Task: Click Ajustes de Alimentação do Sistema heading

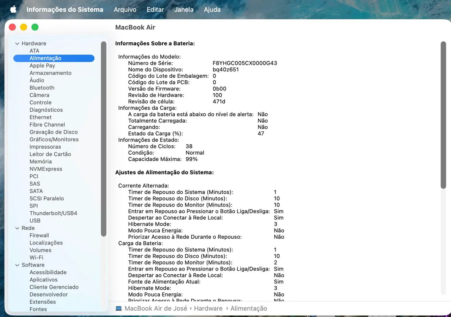Action: 165,173
